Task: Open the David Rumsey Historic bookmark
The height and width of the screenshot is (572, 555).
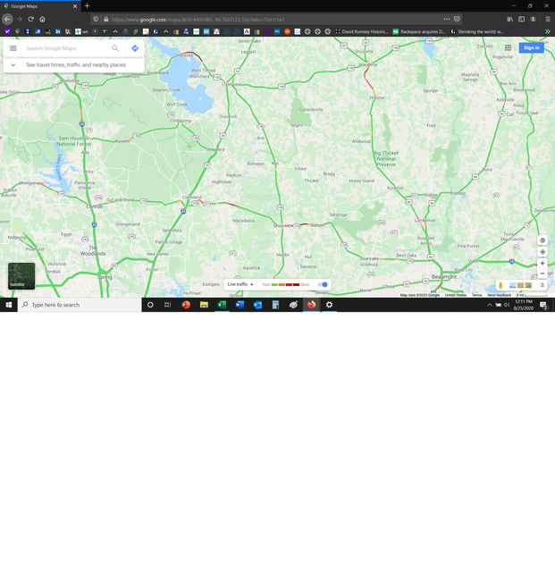Action: pyautogui.click(x=362, y=32)
